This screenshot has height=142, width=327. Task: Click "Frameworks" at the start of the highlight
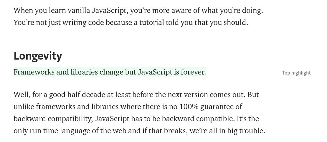tap(34, 72)
